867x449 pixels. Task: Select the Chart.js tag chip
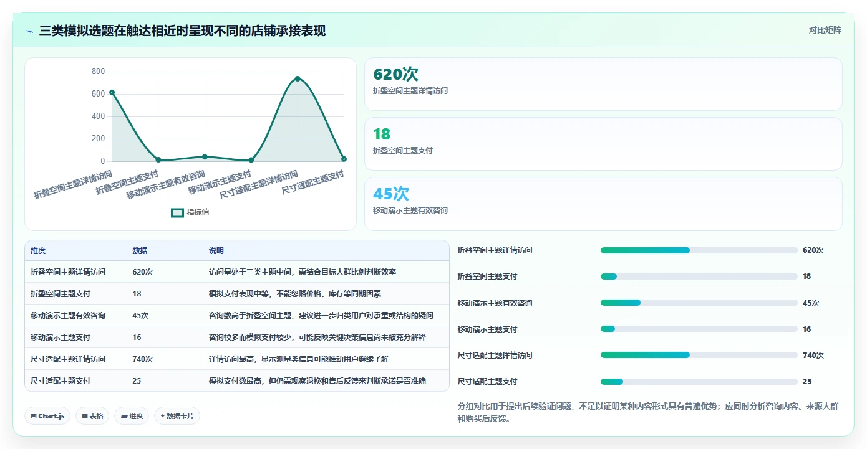click(x=47, y=416)
